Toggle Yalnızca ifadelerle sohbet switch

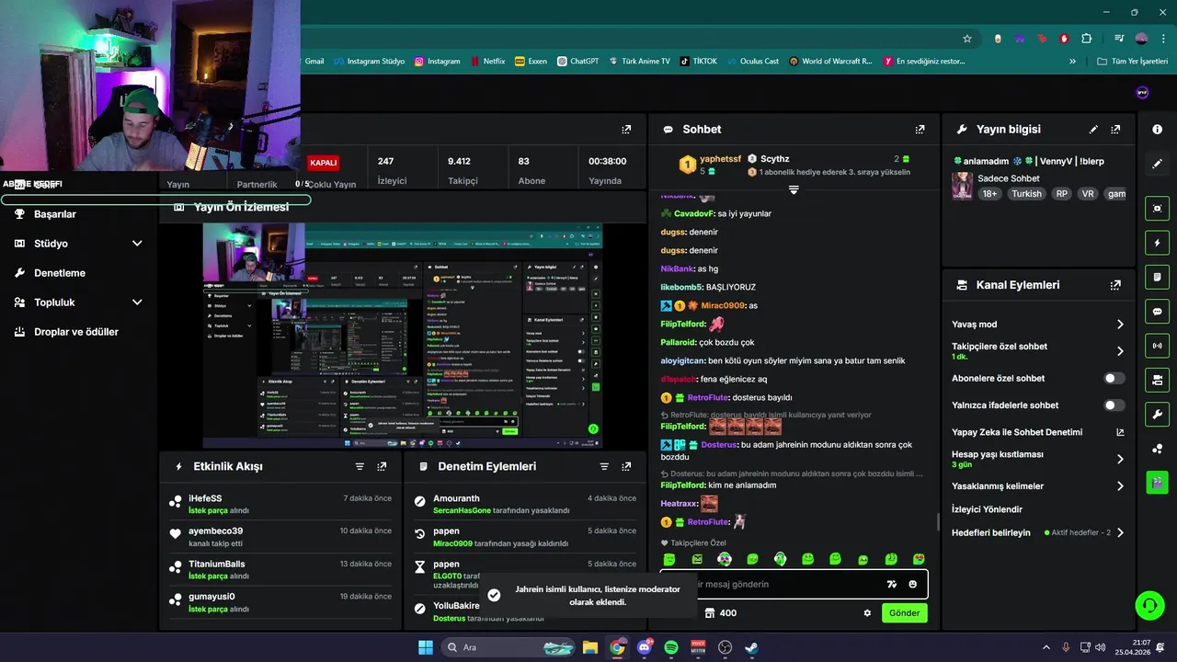point(1114,405)
